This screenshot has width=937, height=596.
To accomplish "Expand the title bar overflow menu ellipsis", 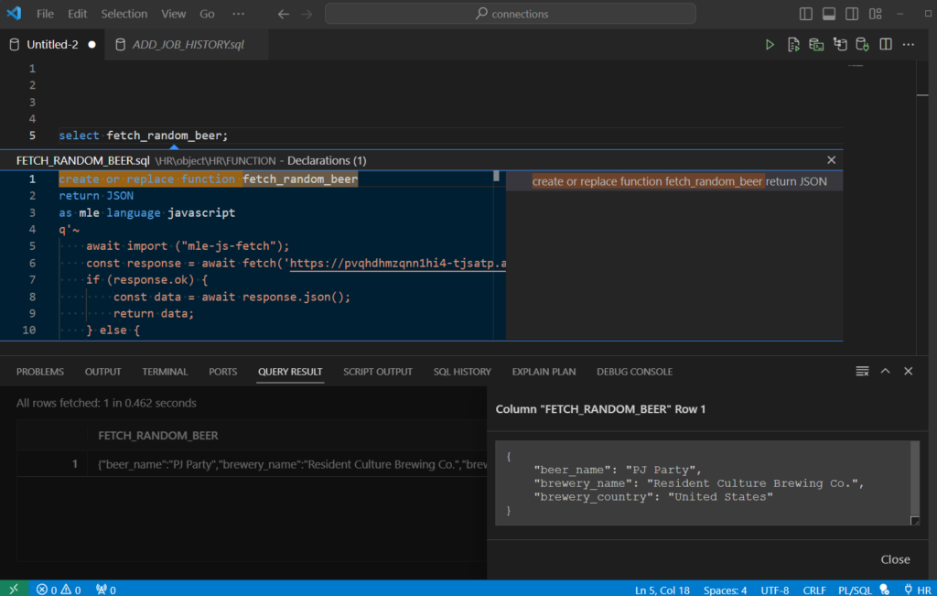I will tap(238, 14).
